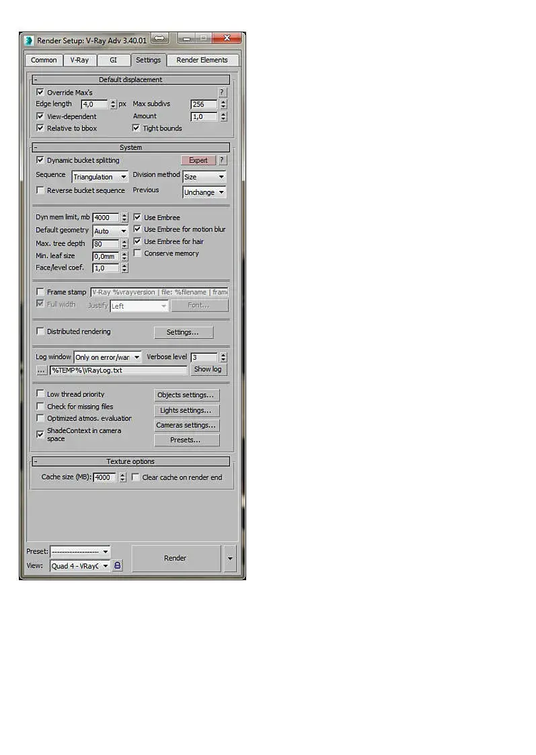Click the Max. tree depth spinner
The height and width of the screenshot is (755, 536).
(124, 244)
